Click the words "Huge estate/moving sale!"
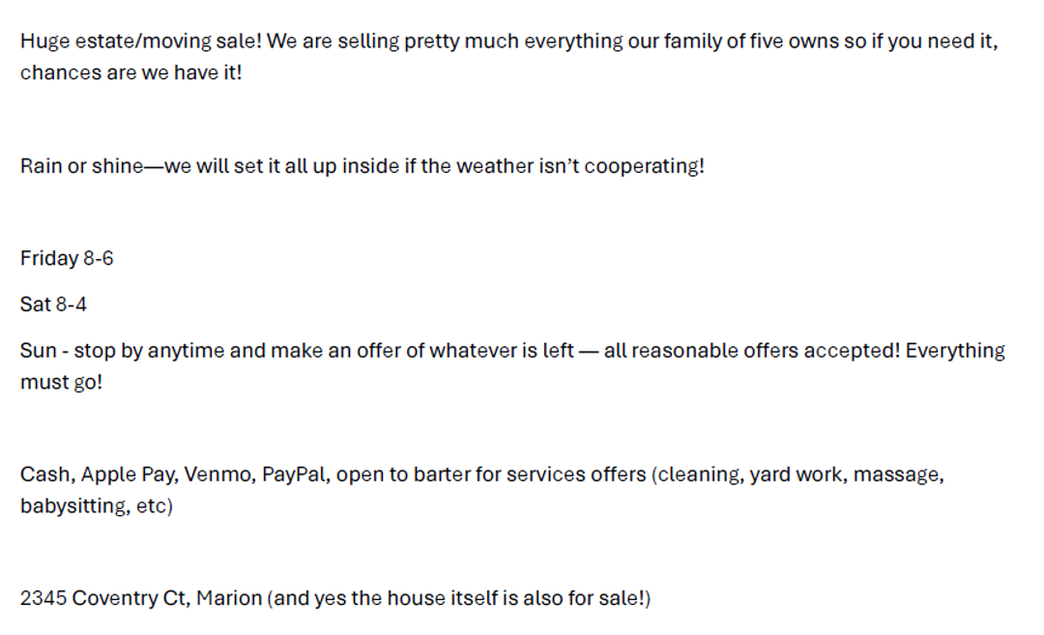The image size is (1044, 635). [x=141, y=43]
